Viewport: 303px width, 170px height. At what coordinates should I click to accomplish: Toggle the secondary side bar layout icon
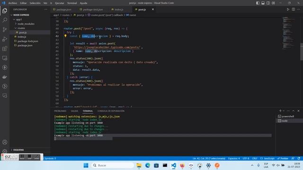(268, 3)
